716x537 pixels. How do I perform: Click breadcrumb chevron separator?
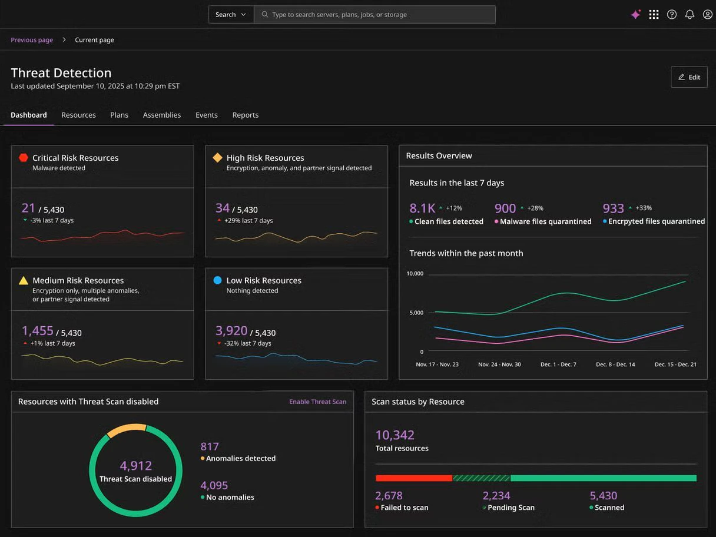pos(64,40)
